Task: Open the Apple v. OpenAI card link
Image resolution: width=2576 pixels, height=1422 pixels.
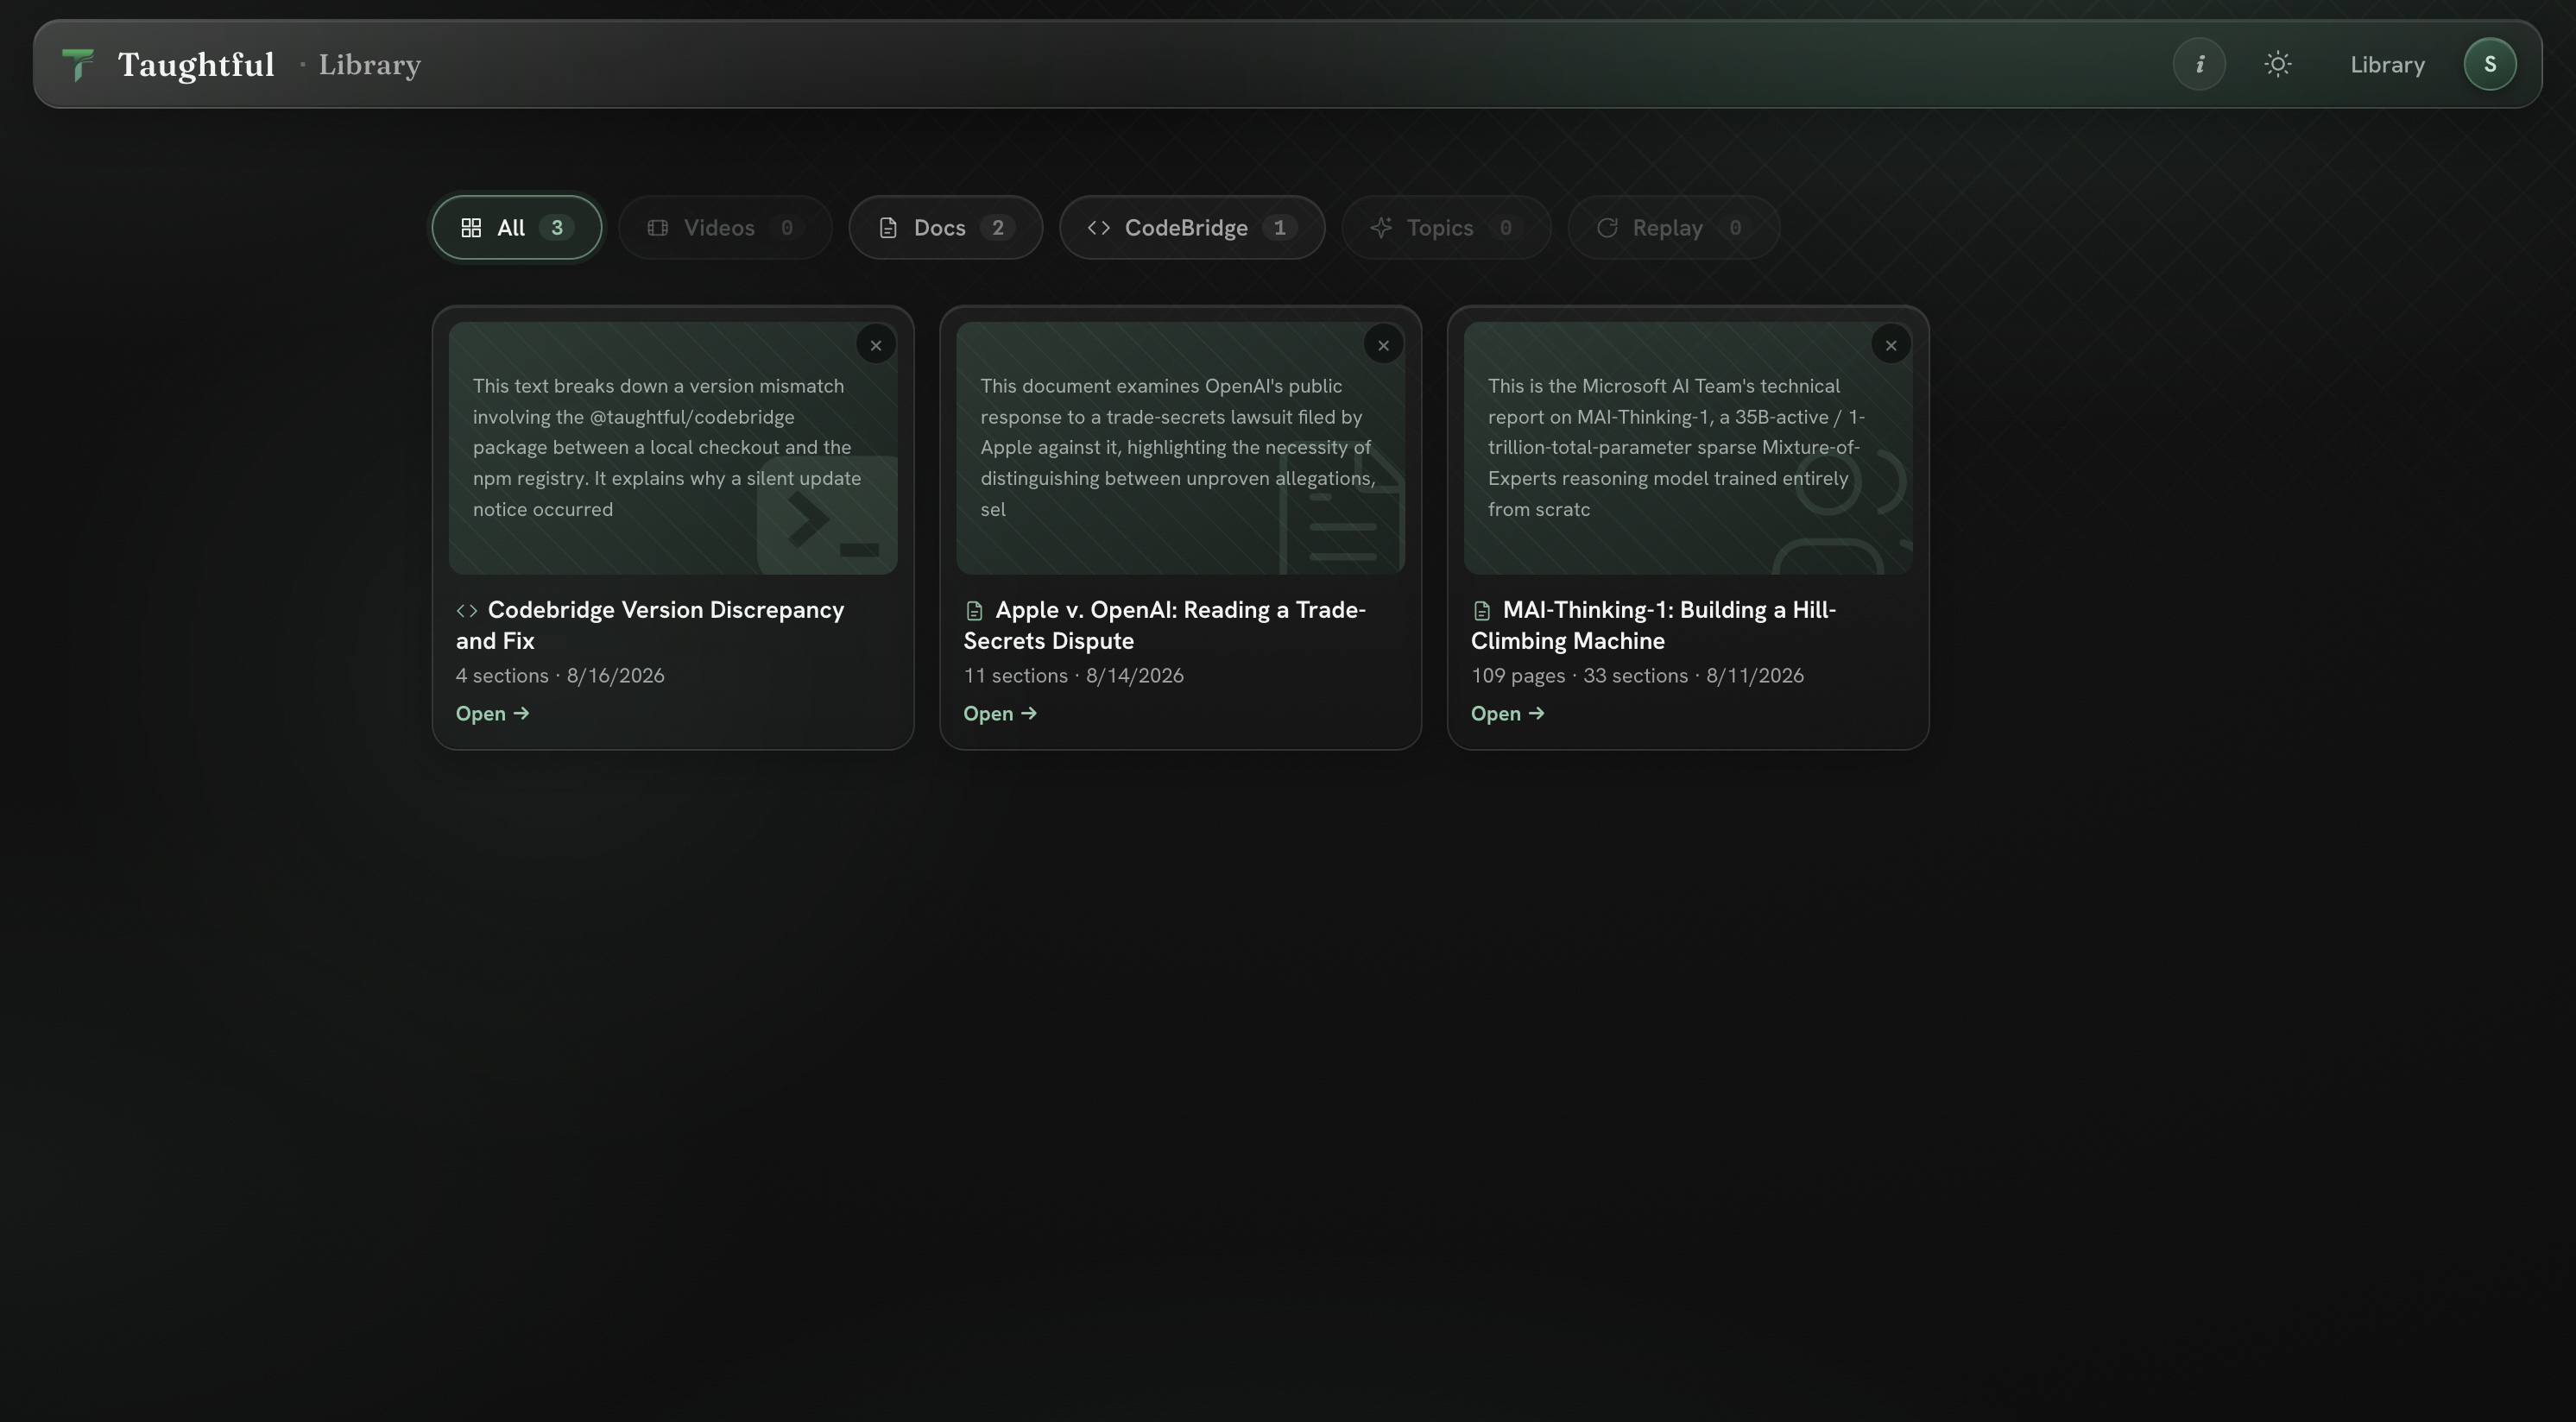Action: click(1000, 714)
